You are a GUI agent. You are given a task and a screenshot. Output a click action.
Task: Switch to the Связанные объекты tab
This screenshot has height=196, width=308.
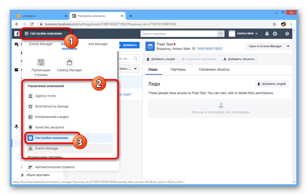tap(214, 70)
